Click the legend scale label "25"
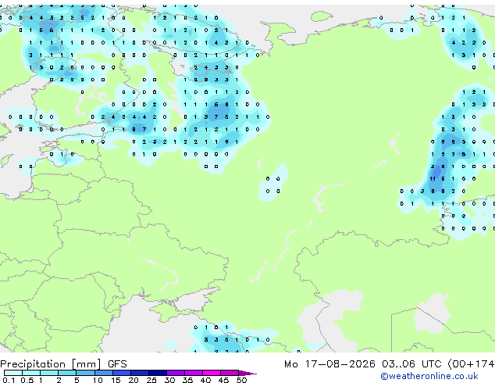This screenshot has width=495, height=383. coord(151,380)
